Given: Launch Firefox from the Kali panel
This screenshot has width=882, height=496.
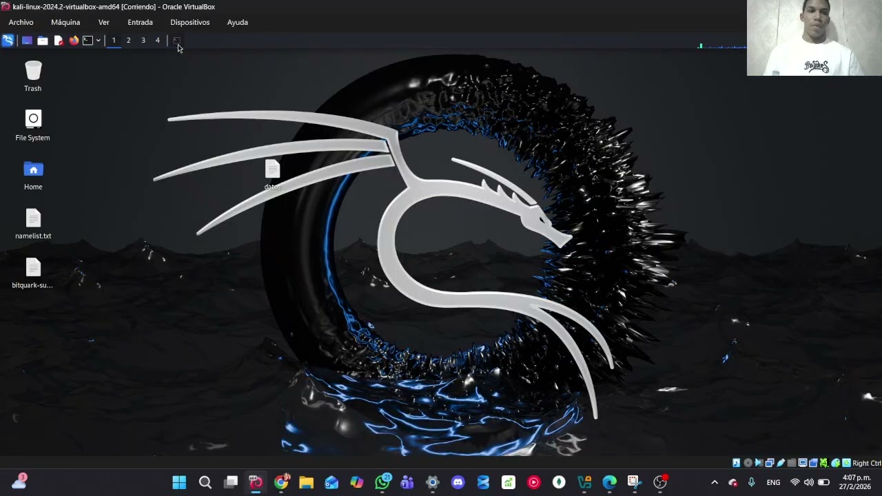Looking at the screenshot, I should pyautogui.click(x=74, y=41).
